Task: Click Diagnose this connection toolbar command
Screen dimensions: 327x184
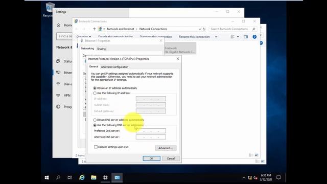Action: (156, 37)
